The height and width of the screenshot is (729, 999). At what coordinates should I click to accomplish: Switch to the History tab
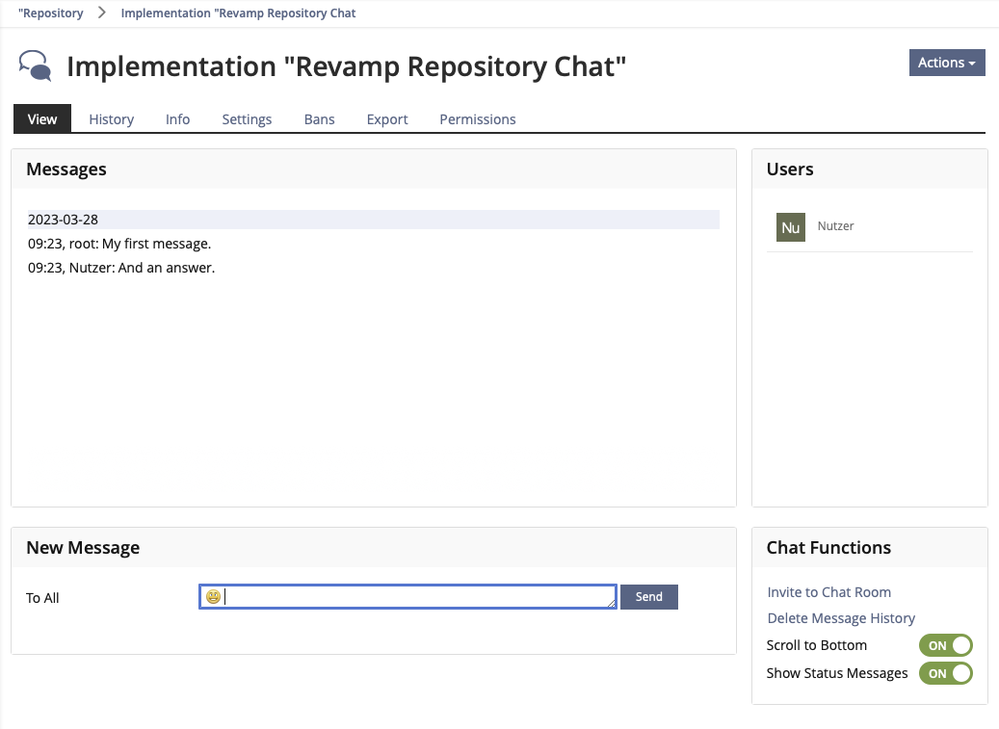111,119
